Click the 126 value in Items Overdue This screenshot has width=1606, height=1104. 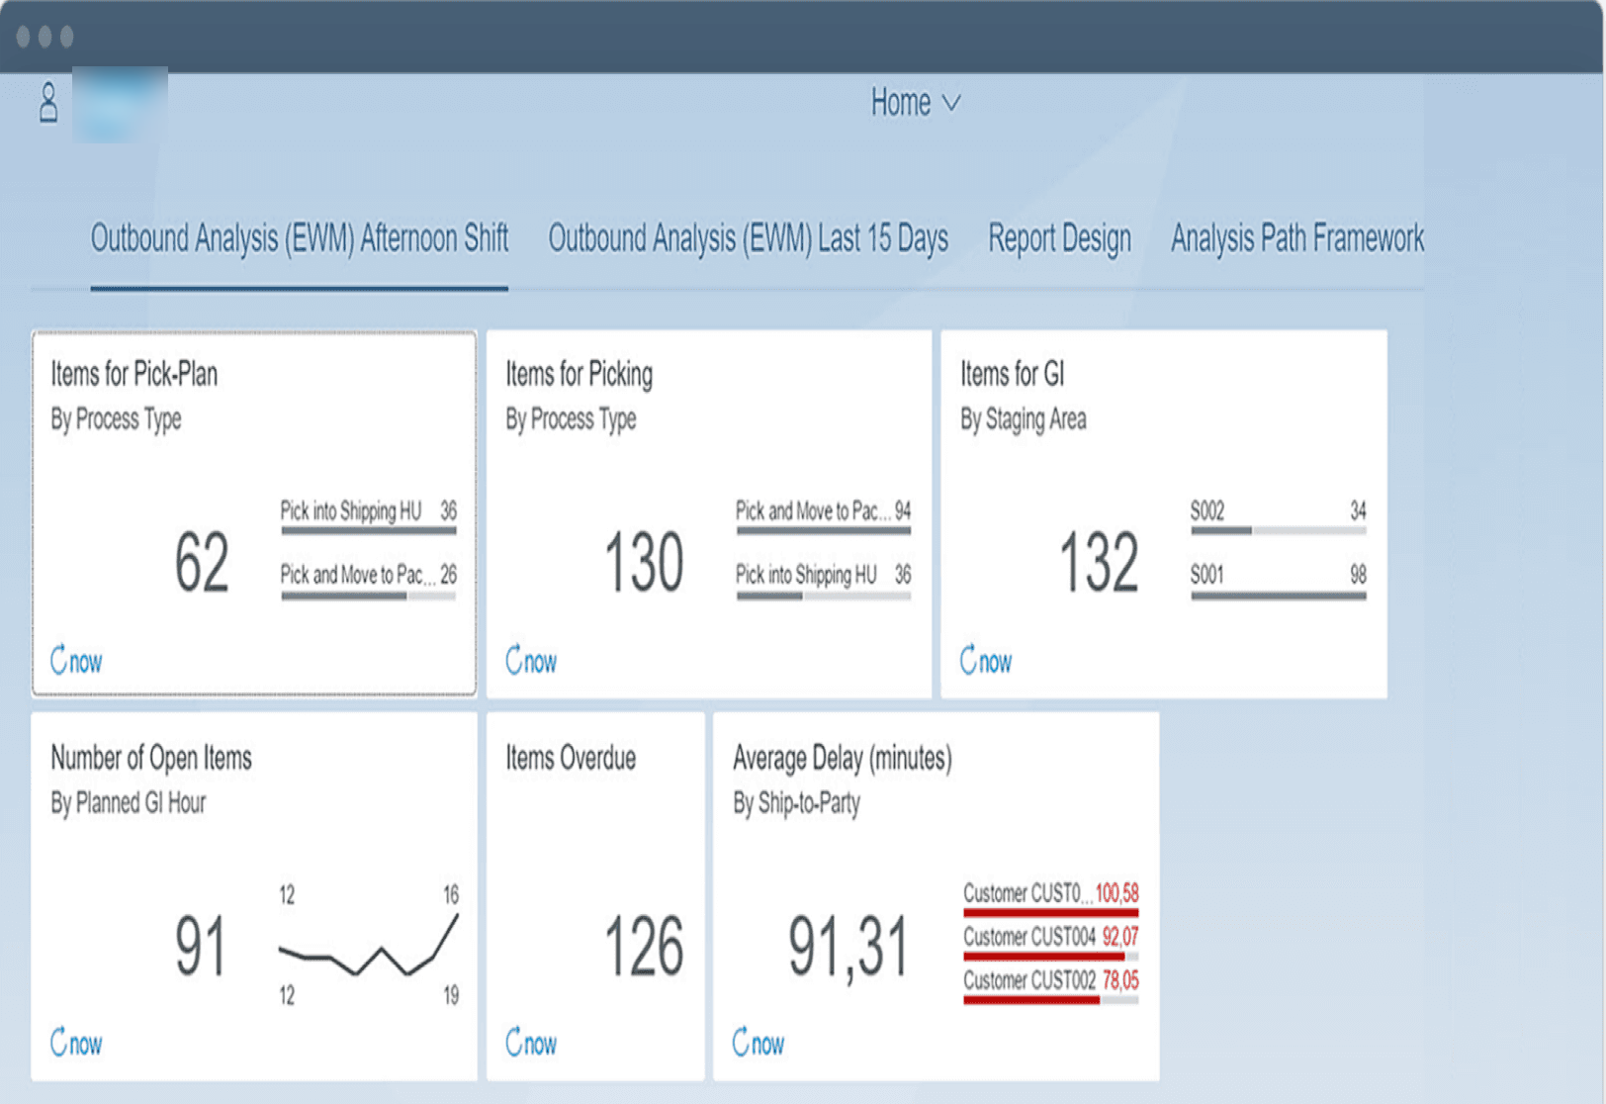click(x=644, y=947)
